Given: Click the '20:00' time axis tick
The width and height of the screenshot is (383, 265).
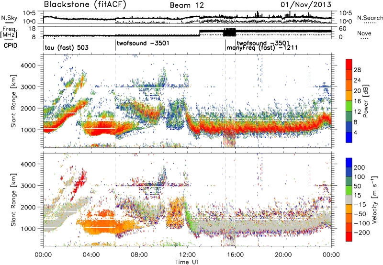Looking at the screenshot, I should click(283, 255).
